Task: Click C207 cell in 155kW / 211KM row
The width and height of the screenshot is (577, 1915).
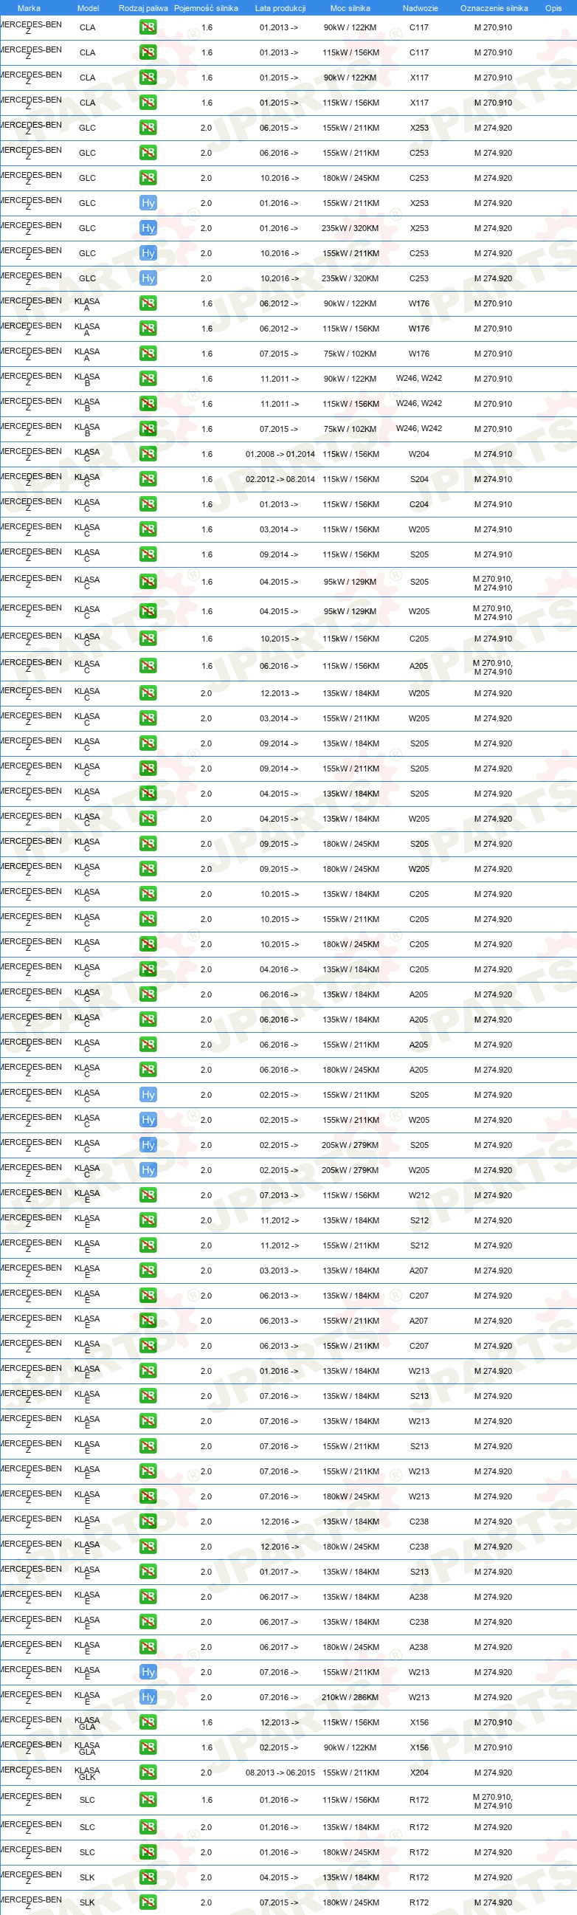Action: coord(419,1346)
